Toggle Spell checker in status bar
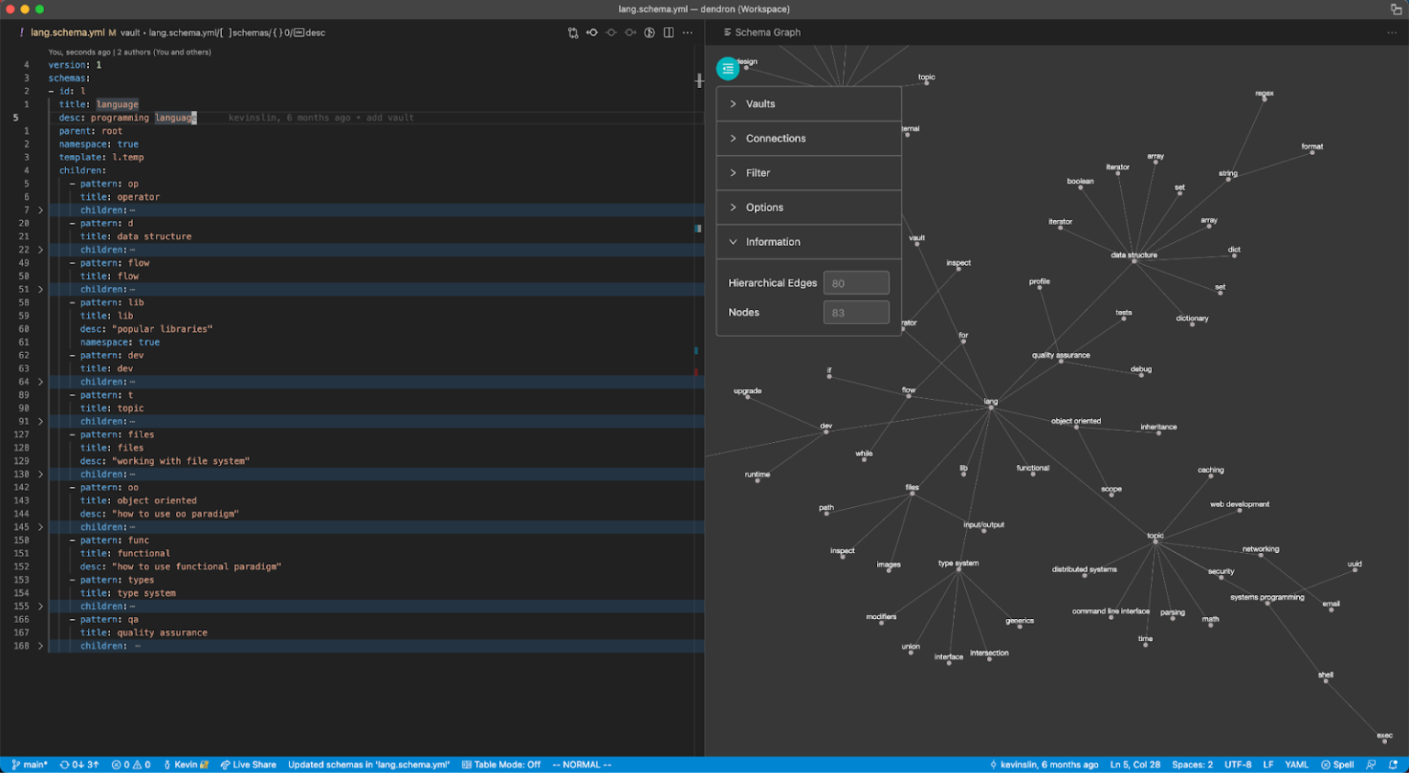 point(1337,765)
